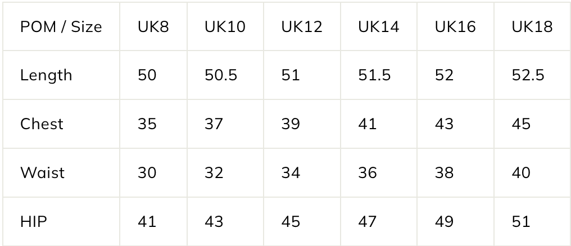The height and width of the screenshot is (246, 571).
Task: Click the HIP value 49
Action: point(445,222)
